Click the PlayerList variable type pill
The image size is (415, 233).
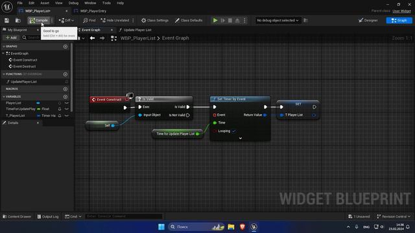(x=38, y=103)
